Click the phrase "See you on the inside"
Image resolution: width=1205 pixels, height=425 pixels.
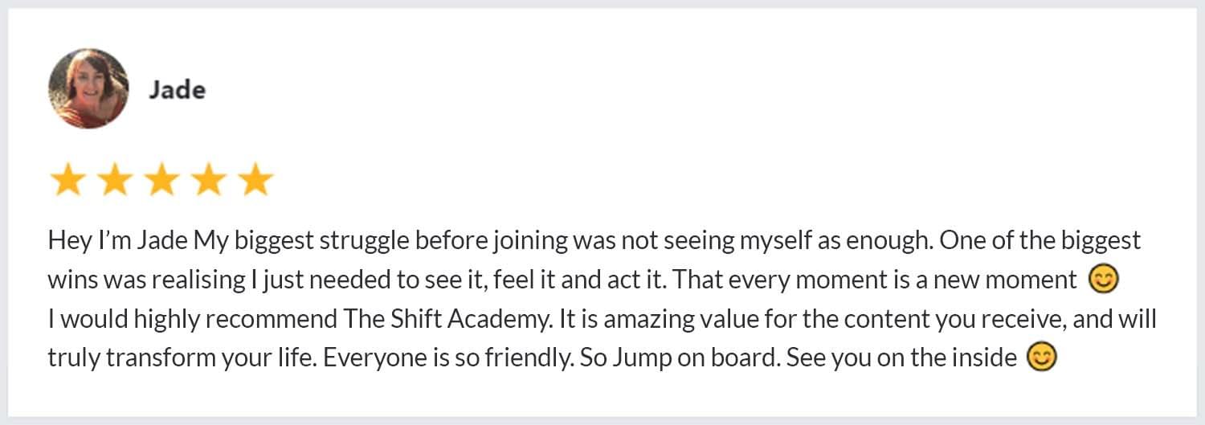point(901,358)
